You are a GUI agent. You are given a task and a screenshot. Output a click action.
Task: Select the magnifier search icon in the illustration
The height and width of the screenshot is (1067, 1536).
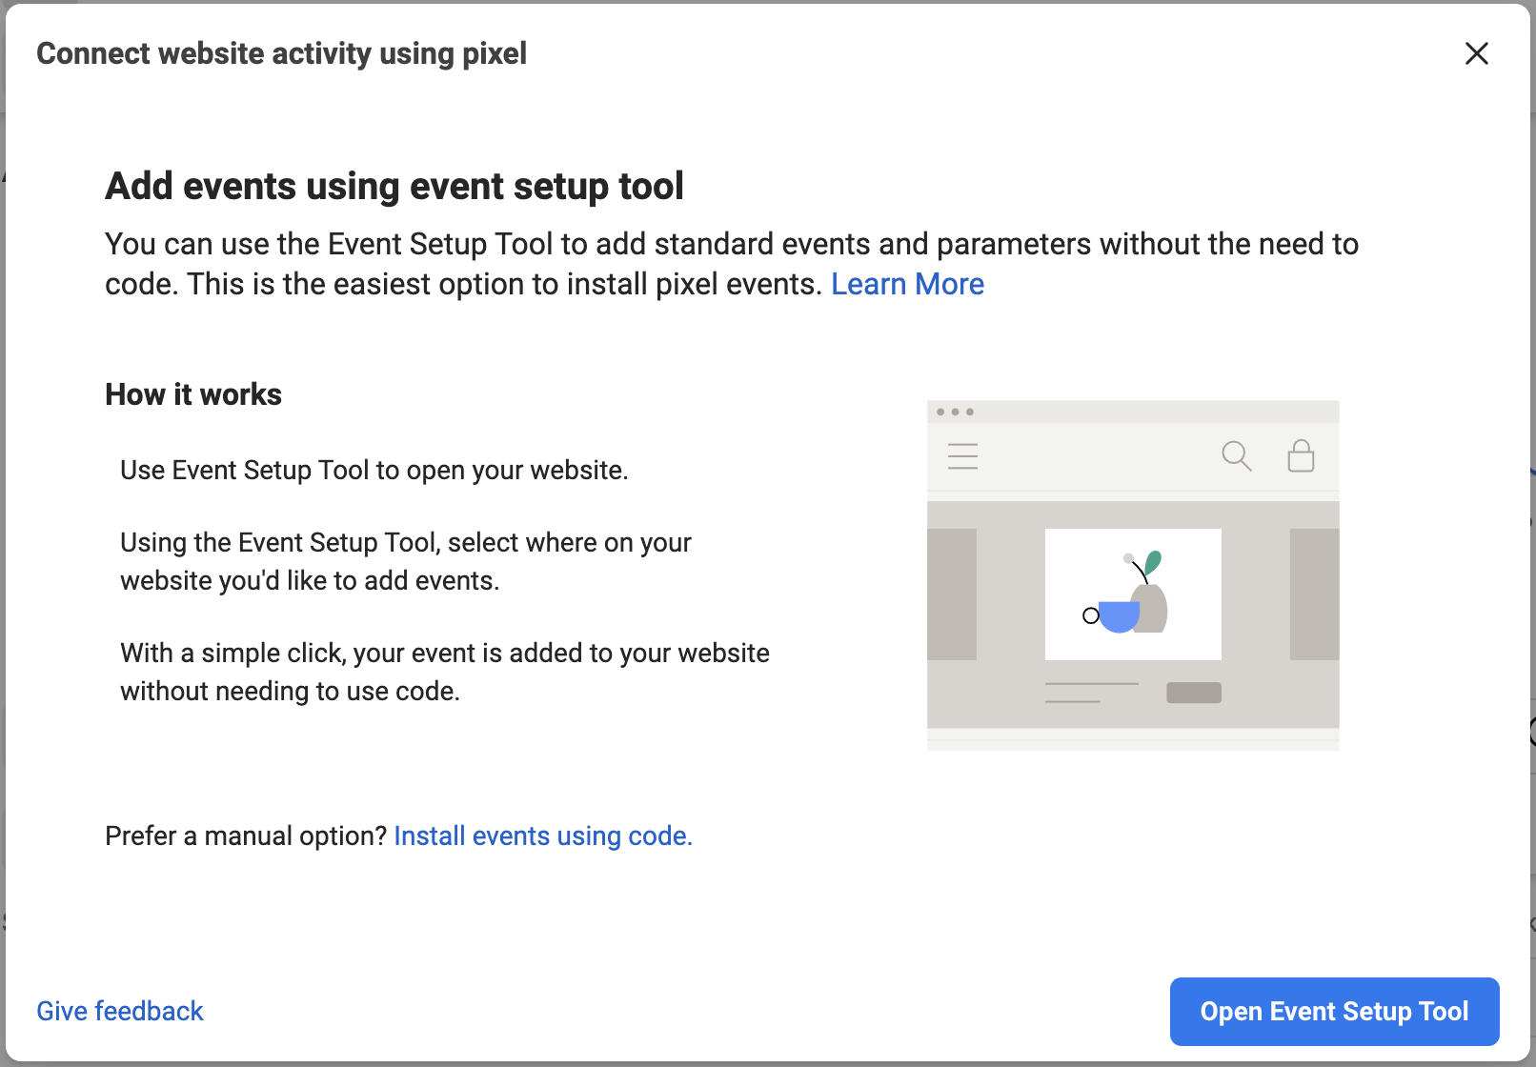tap(1237, 456)
